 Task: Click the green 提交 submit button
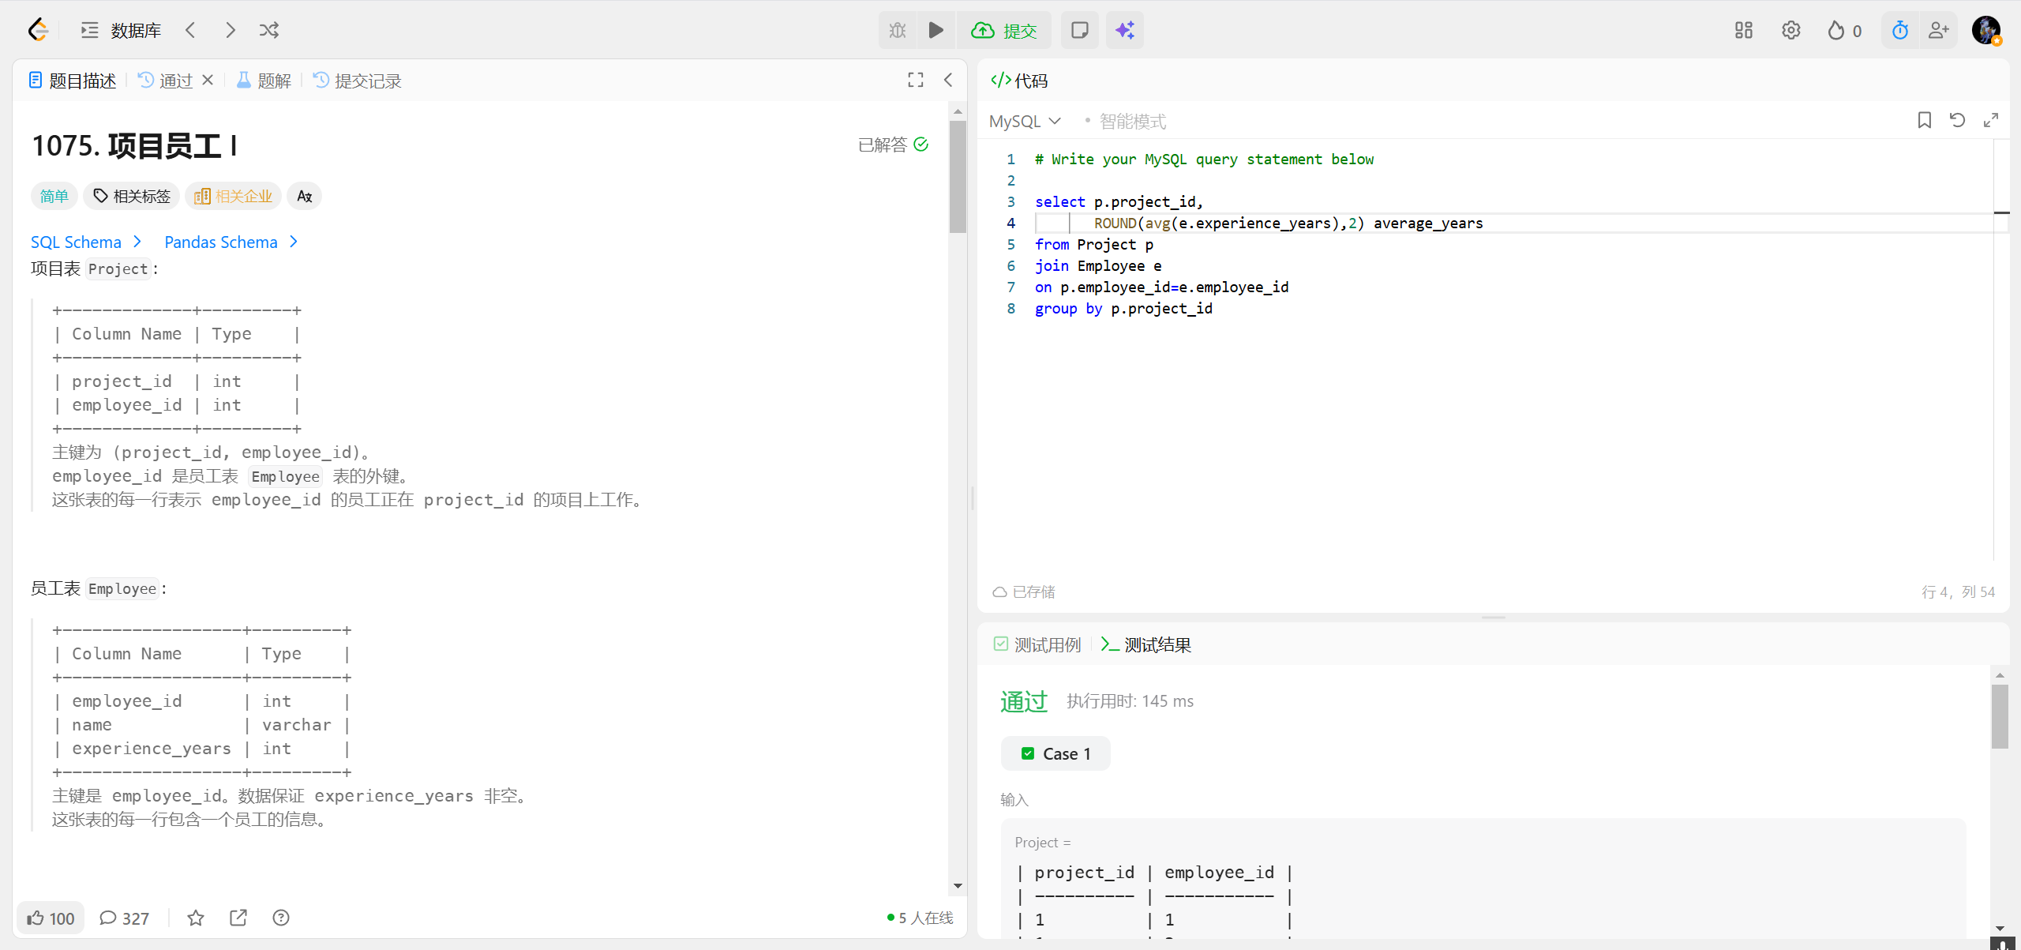click(x=1004, y=30)
